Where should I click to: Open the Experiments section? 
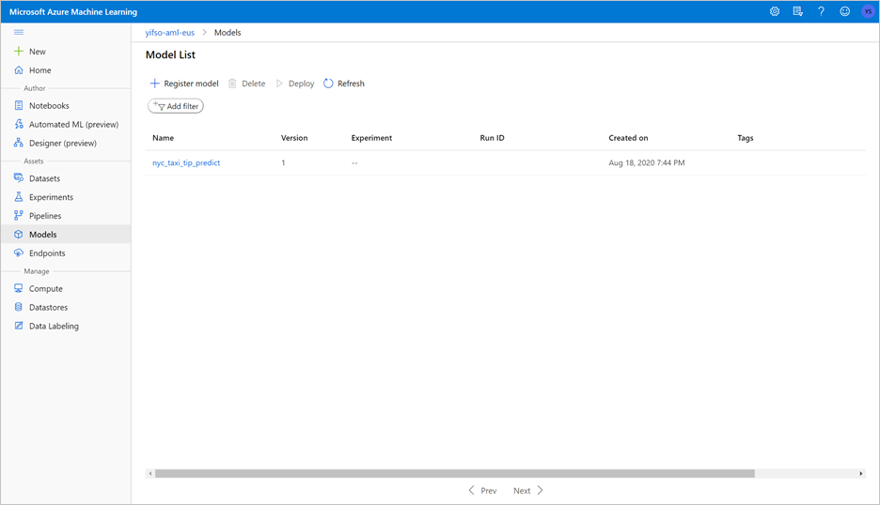tap(51, 197)
